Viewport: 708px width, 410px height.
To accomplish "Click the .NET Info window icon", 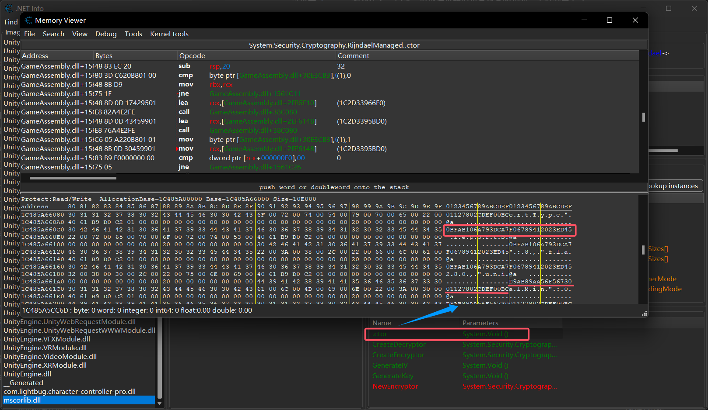I will pos(9,8).
